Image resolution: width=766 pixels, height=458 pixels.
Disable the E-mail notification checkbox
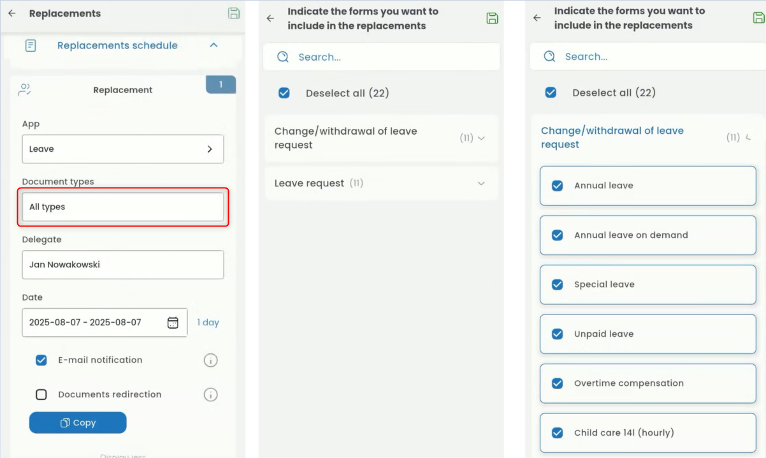[x=41, y=360]
